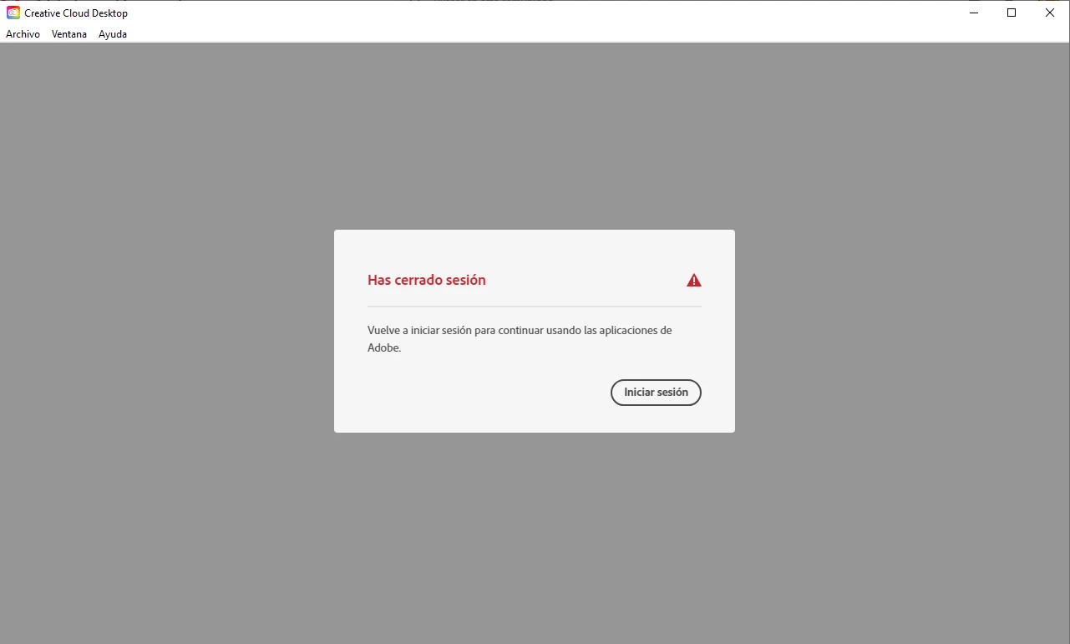Click the Iniciar sesión button
Image resolution: width=1070 pixels, height=644 pixels.
tap(656, 393)
